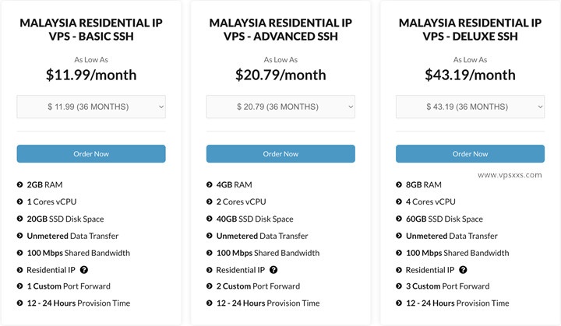The height and width of the screenshot is (326, 561).
Task: Click the arrow bullet beside 2GB RAM
Action: click(x=19, y=184)
